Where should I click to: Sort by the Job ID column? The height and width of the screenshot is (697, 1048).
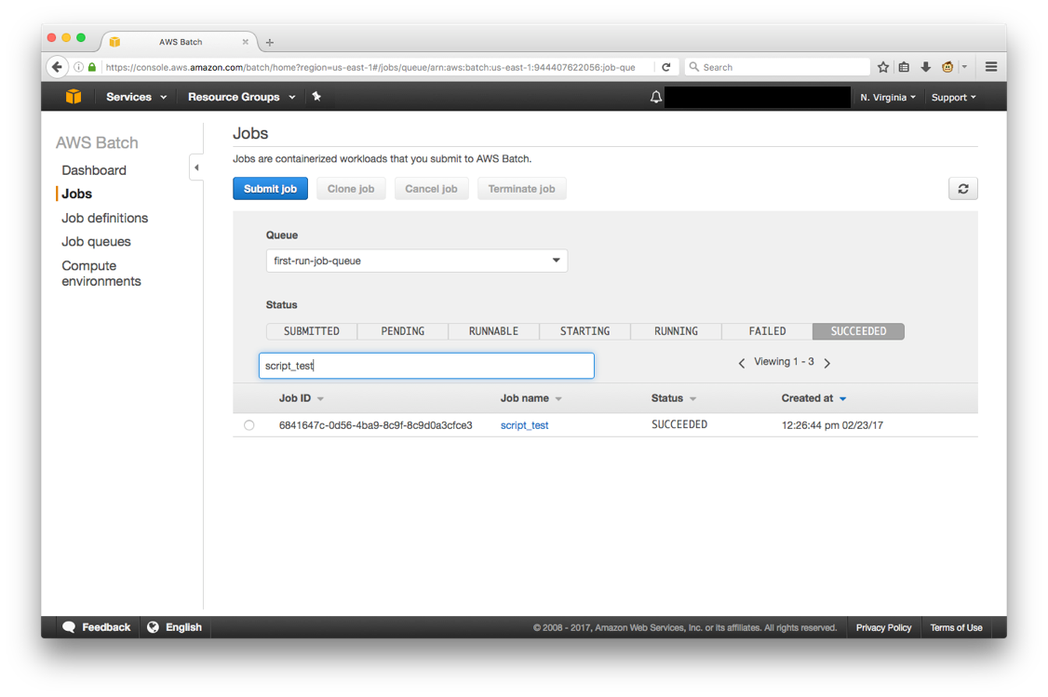[301, 398]
